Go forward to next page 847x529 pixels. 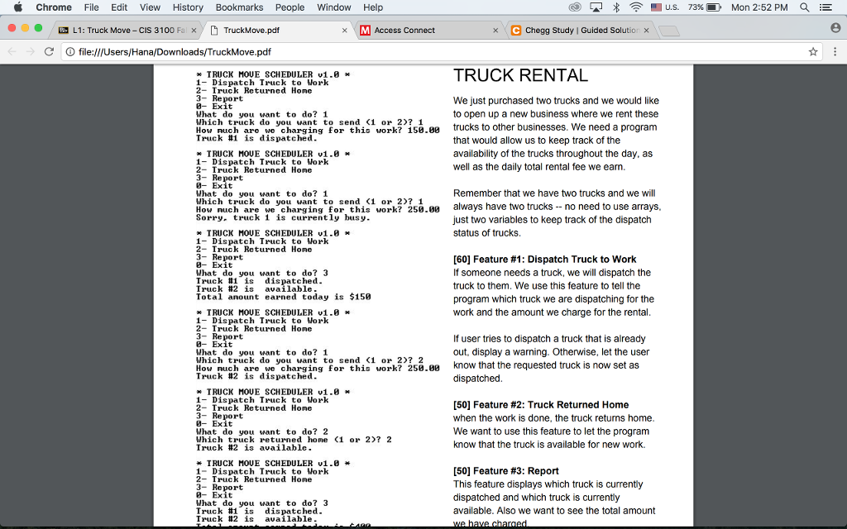pyautogui.click(x=31, y=52)
